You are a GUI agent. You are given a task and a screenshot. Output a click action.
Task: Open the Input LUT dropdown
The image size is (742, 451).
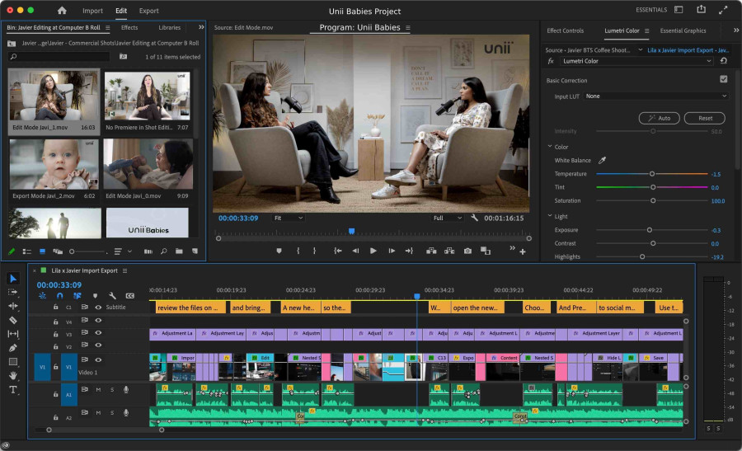tap(655, 96)
